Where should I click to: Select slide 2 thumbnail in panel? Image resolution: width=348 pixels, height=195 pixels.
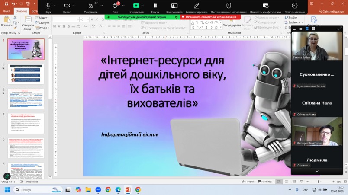[26, 74]
